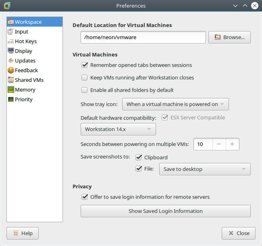Open the Show tray icon dropdown
This screenshot has width=262, height=246.
click(x=175, y=104)
